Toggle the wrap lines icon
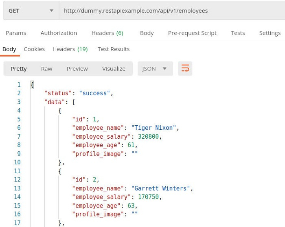The height and width of the screenshot is (227, 285). [x=185, y=69]
